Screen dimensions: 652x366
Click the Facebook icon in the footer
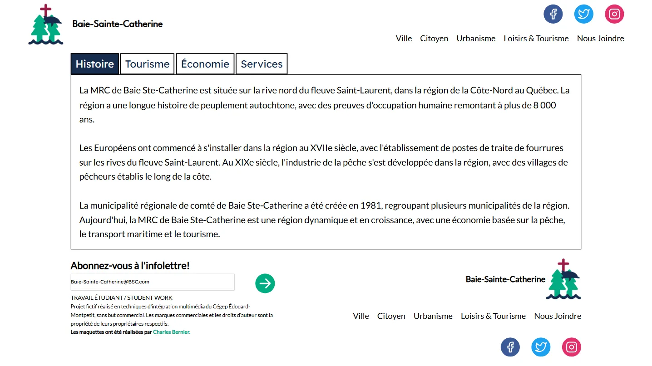510,347
